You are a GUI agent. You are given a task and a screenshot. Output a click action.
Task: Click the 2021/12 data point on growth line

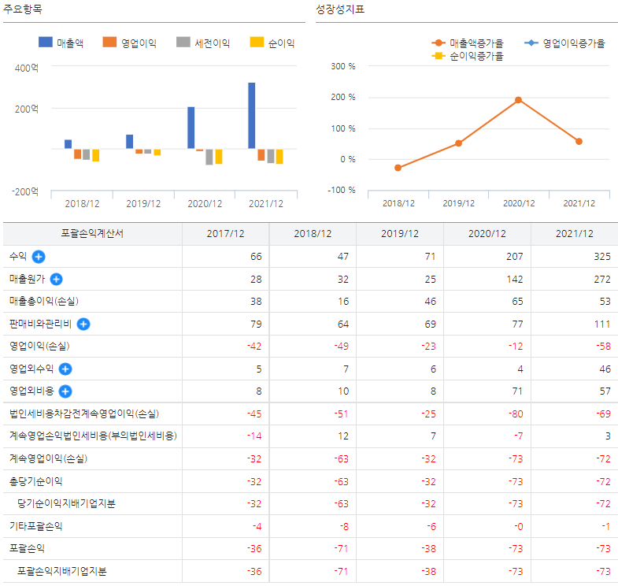coord(579,141)
